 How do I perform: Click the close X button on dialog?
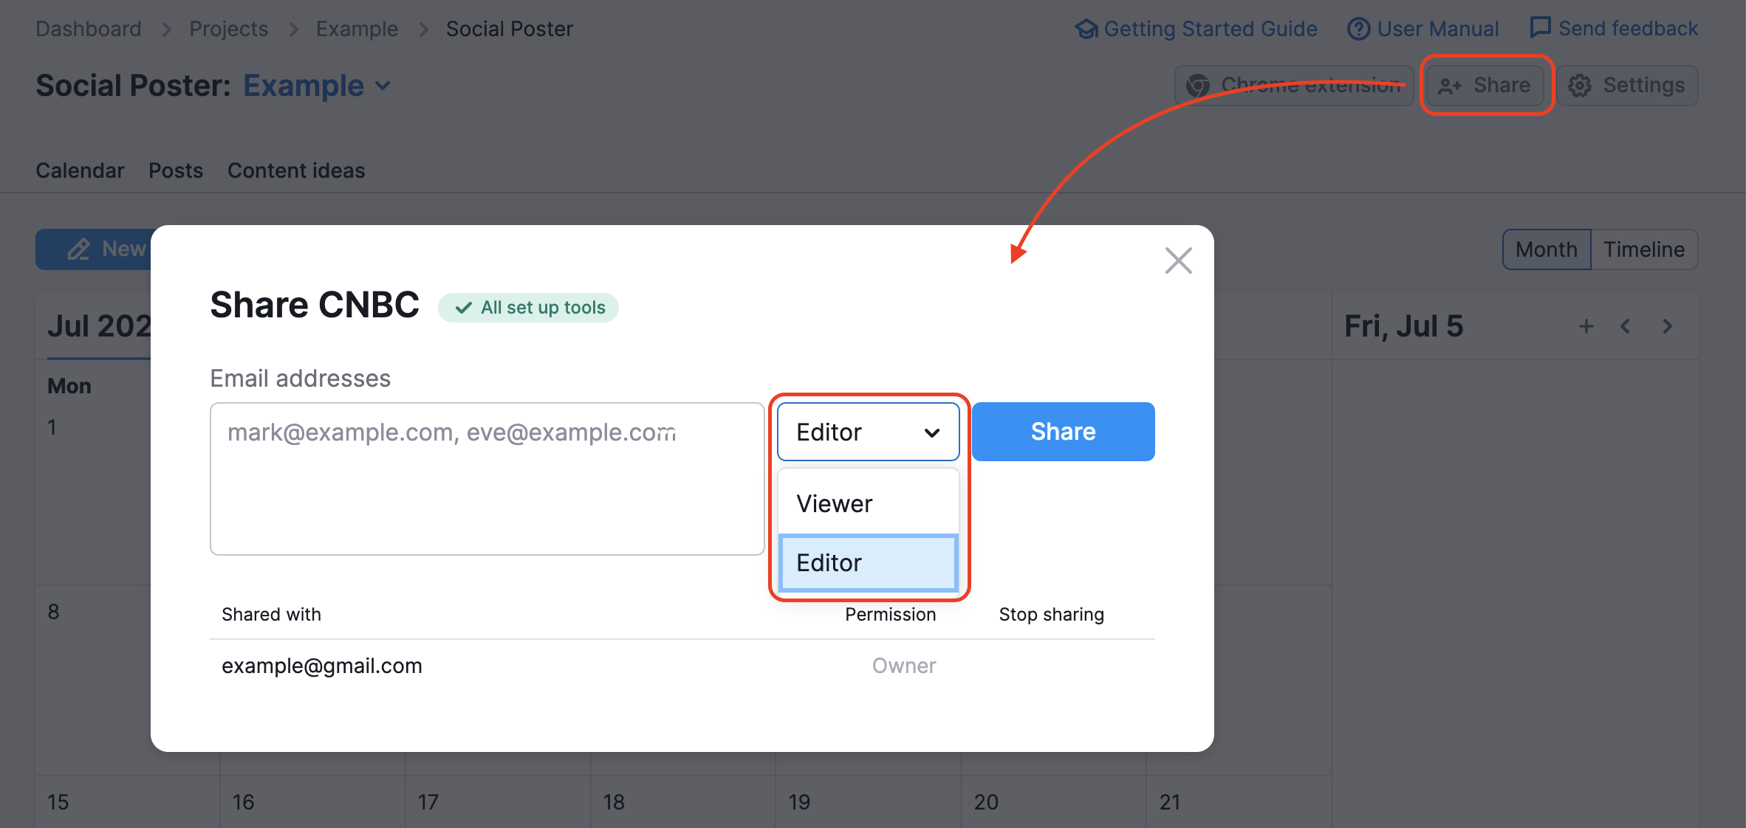[1178, 261]
